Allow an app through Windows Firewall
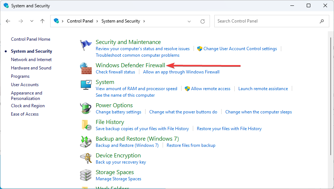The width and height of the screenshot is (334, 189). [181, 72]
